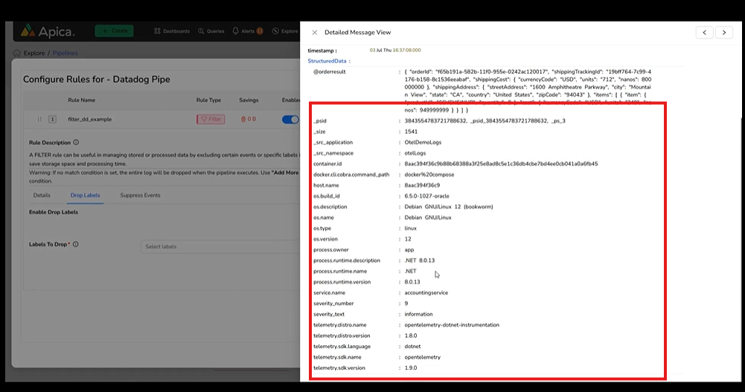
Task: Click the green Create button
Action: click(114, 31)
